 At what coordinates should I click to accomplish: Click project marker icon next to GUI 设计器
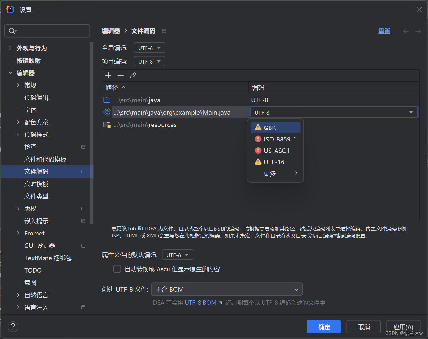(x=84, y=246)
